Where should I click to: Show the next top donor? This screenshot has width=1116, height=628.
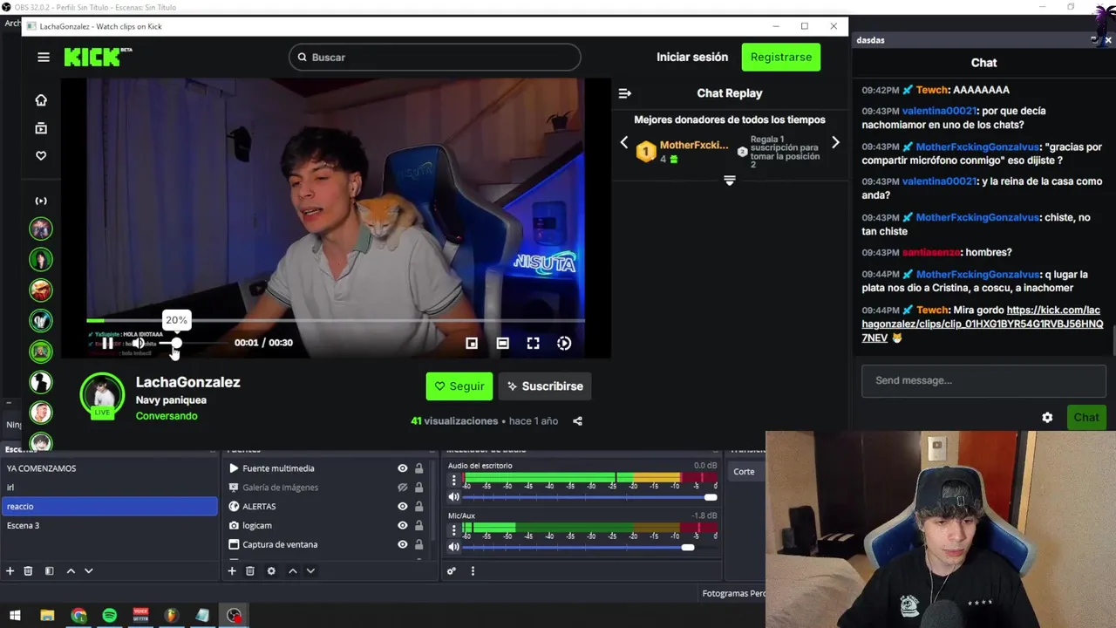(x=835, y=142)
